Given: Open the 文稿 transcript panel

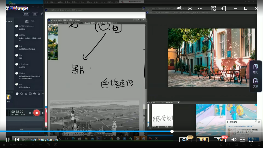Looking at the screenshot, I should click(256, 83).
